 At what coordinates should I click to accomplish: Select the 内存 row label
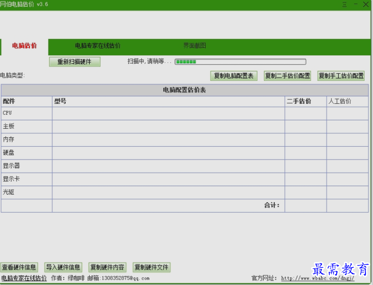[x=8, y=139]
